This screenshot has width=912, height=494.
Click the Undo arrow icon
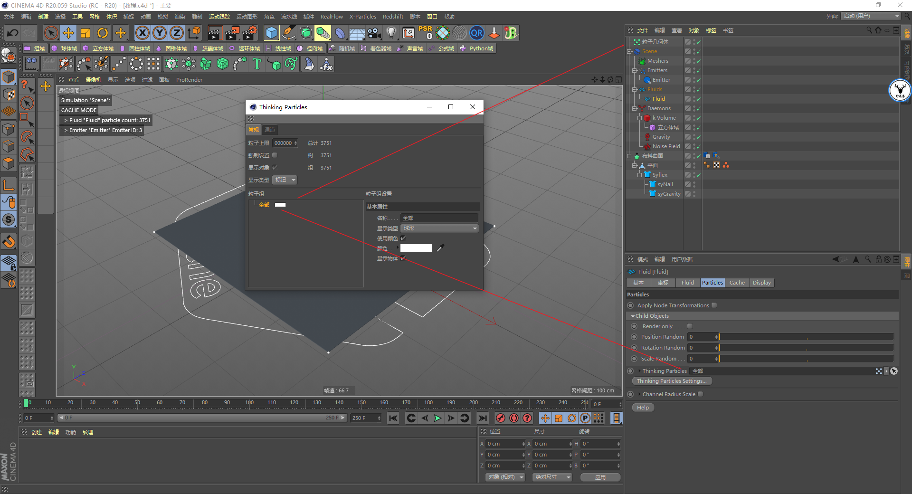tap(12, 33)
